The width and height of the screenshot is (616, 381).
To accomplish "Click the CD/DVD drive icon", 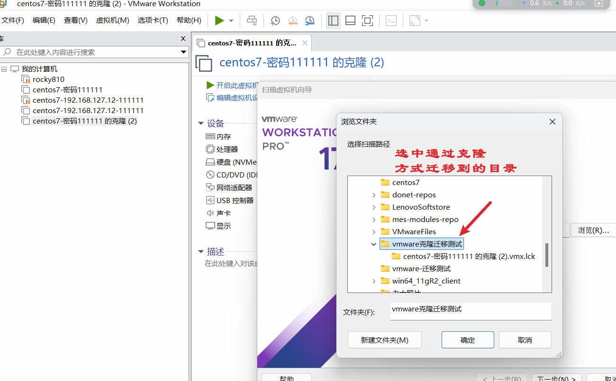I will click(210, 175).
